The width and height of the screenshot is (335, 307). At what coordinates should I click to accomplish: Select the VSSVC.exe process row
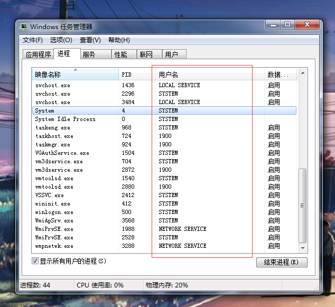pos(164,195)
